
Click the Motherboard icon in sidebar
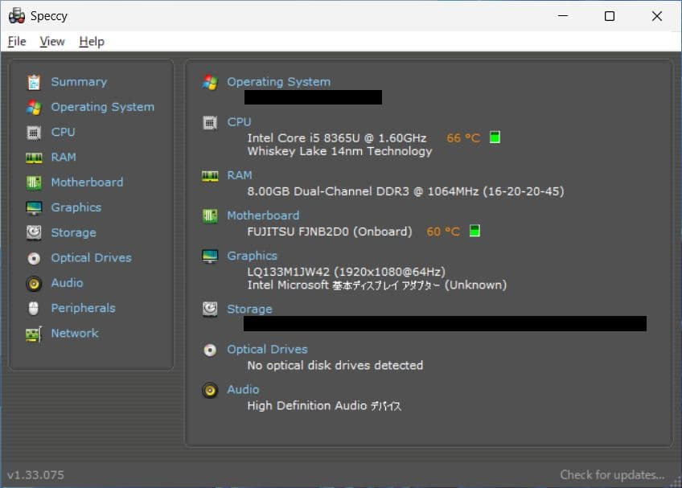34,182
